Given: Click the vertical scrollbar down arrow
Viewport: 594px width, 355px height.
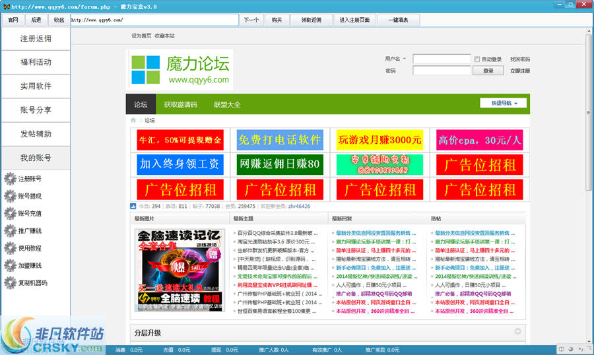Looking at the screenshot, I should pos(589,338).
